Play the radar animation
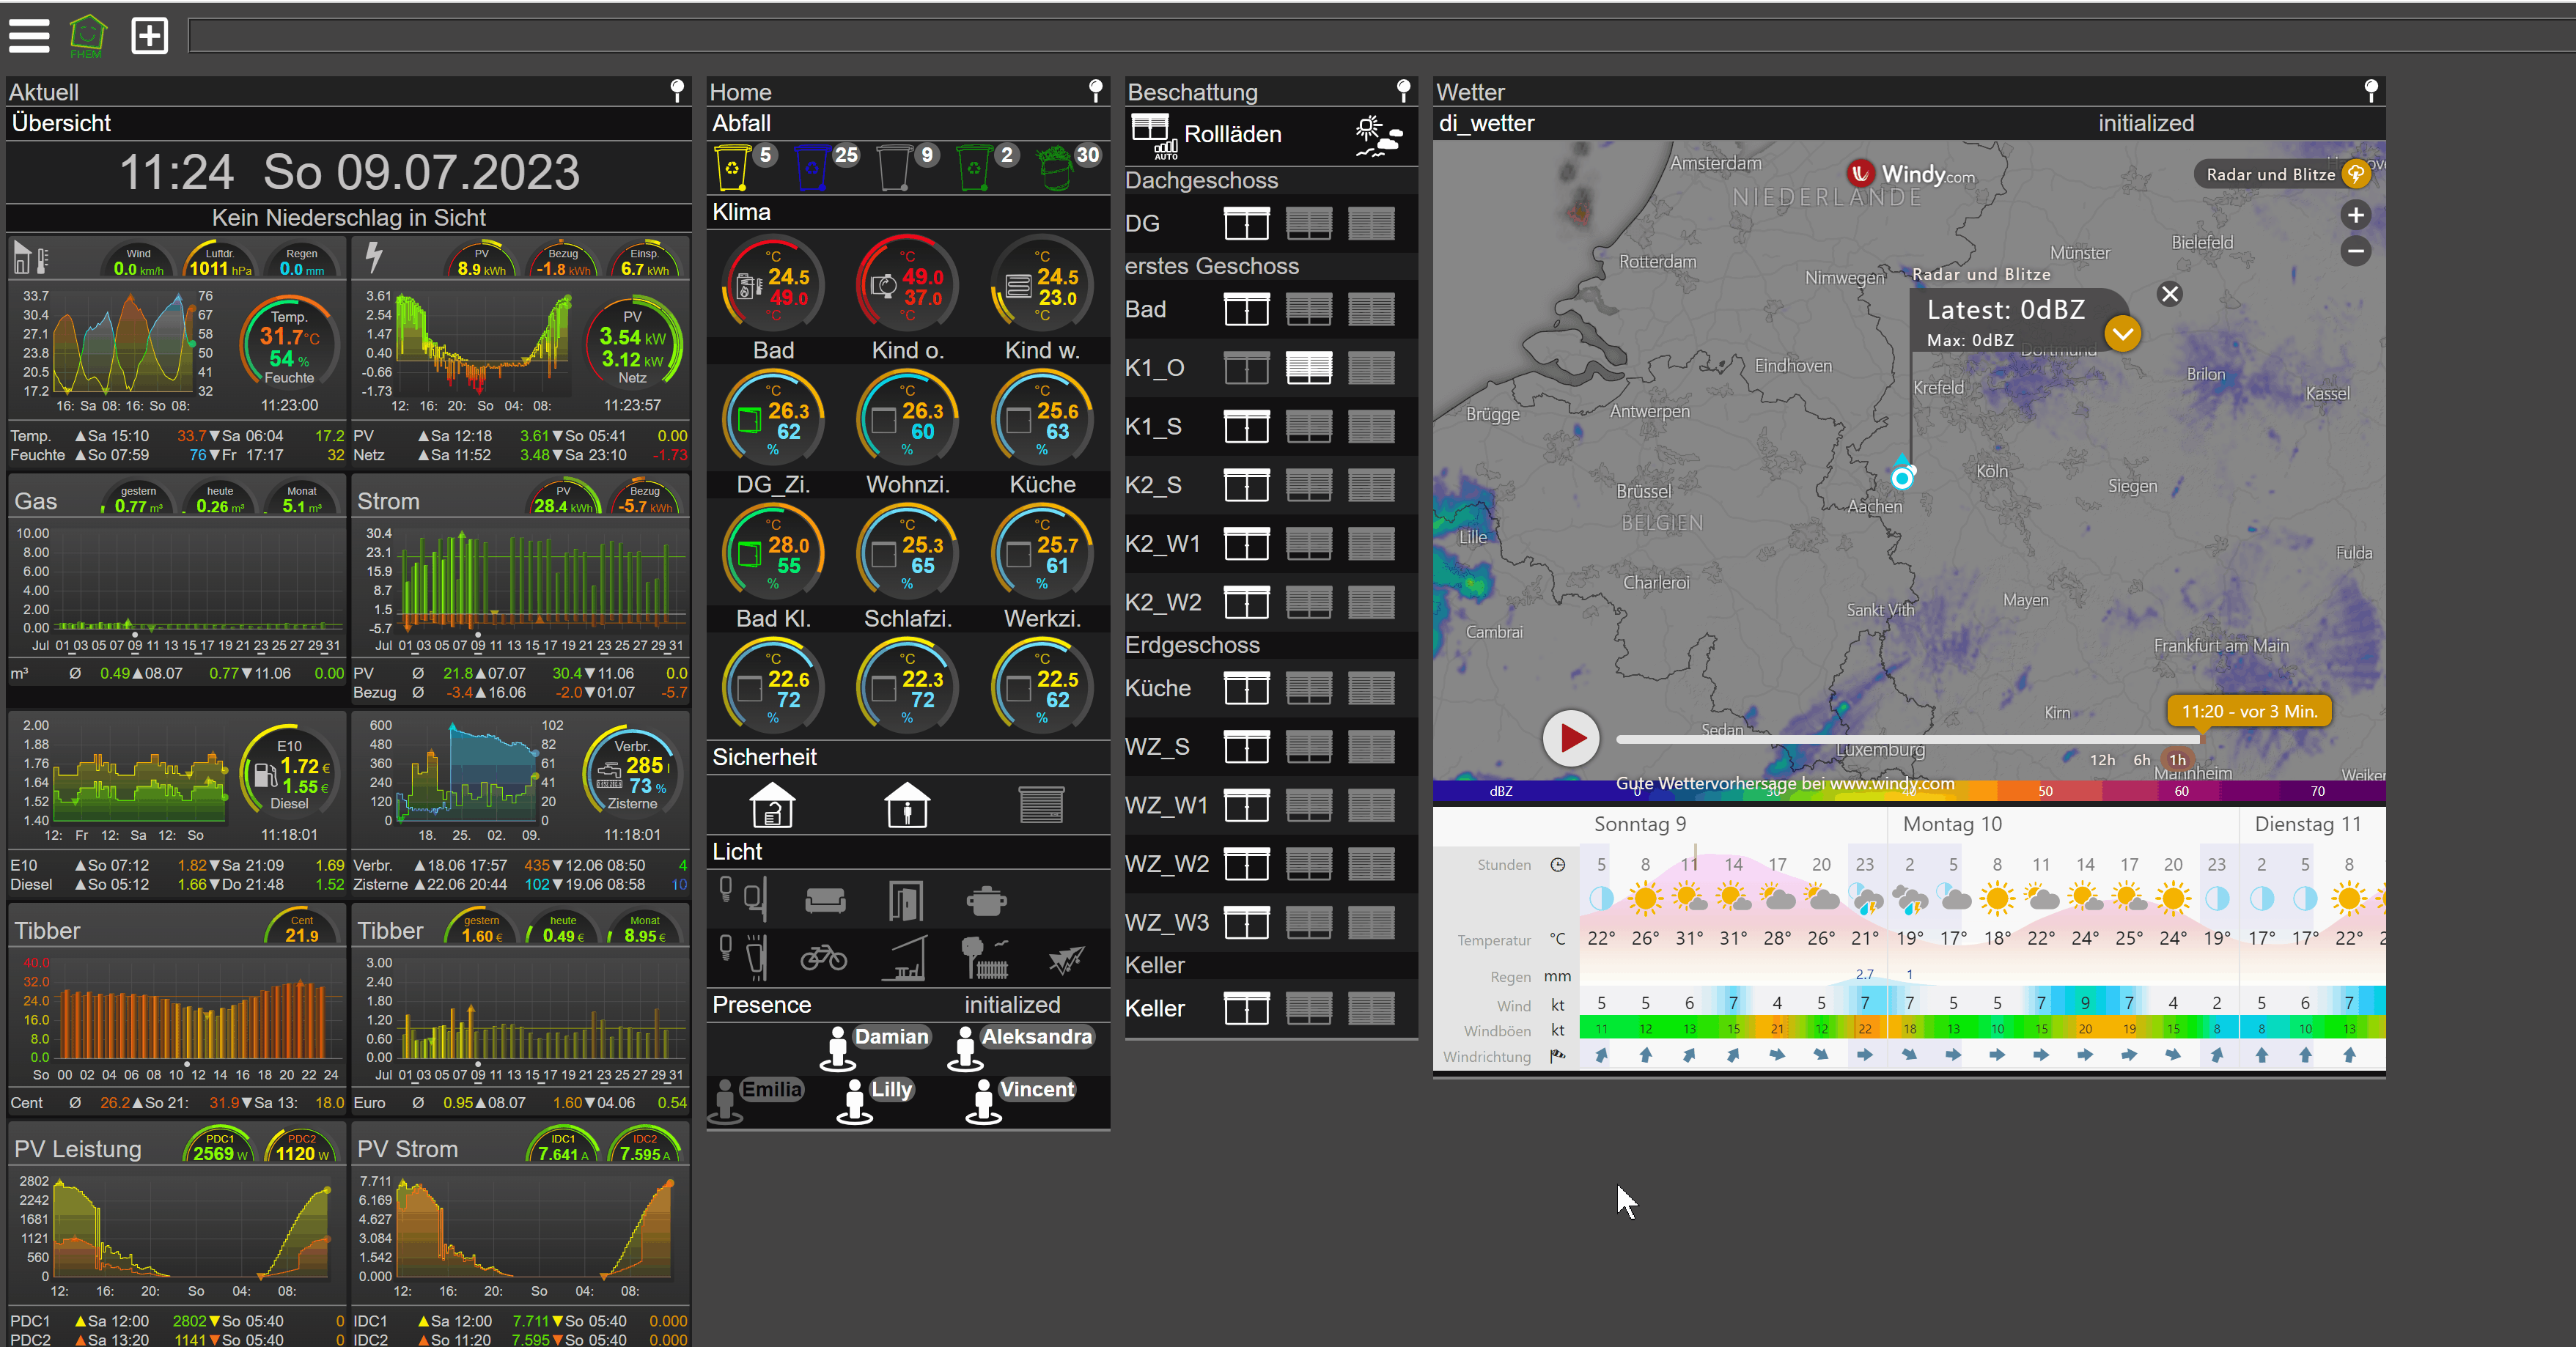The width and height of the screenshot is (2576, 1347). (x=1570, y=738)
